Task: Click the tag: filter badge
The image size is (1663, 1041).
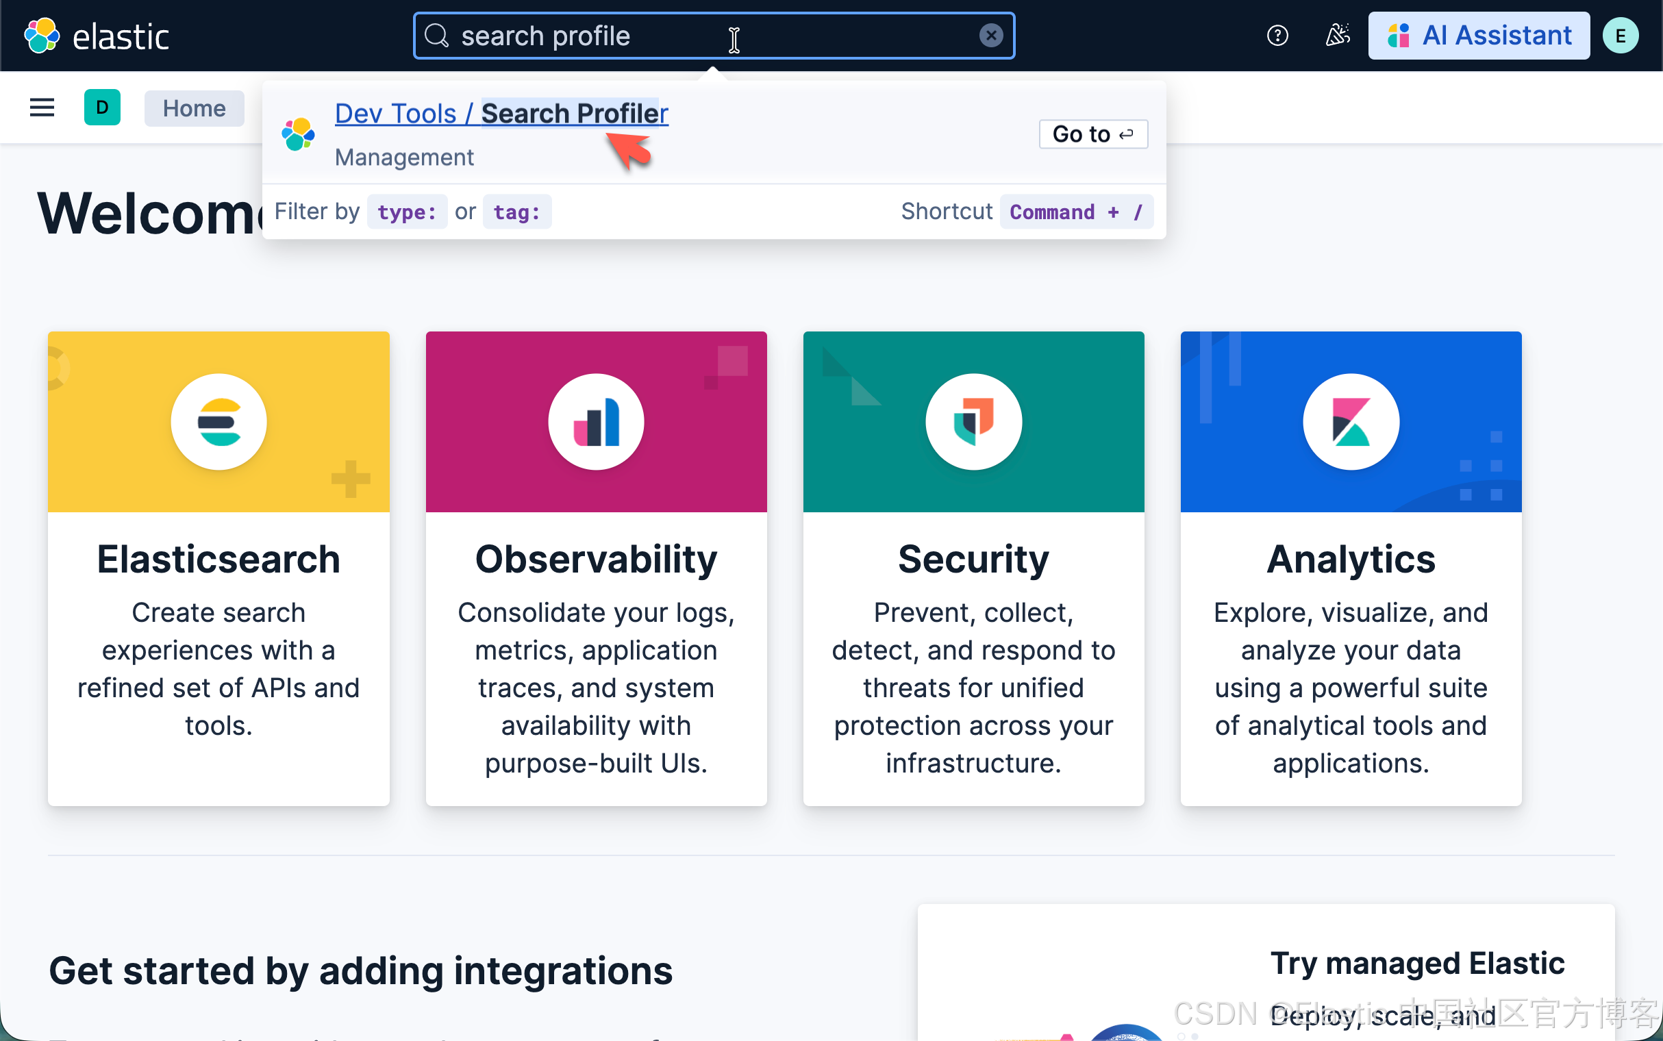Action: click(516, 212)
